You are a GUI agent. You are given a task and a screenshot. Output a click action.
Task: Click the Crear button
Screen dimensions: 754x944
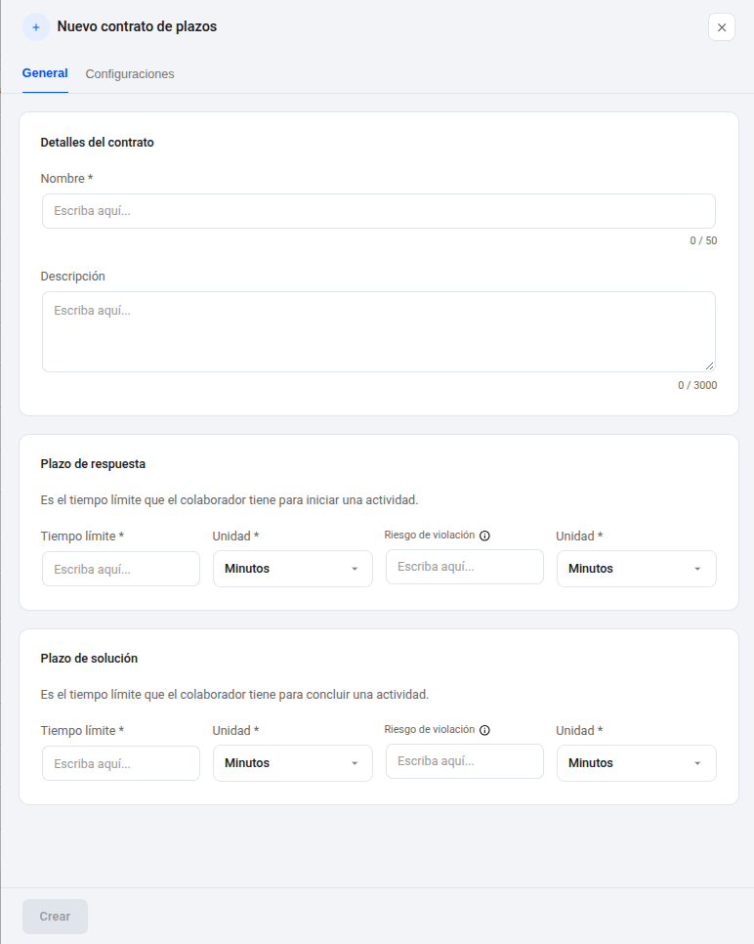coord(56,917)
